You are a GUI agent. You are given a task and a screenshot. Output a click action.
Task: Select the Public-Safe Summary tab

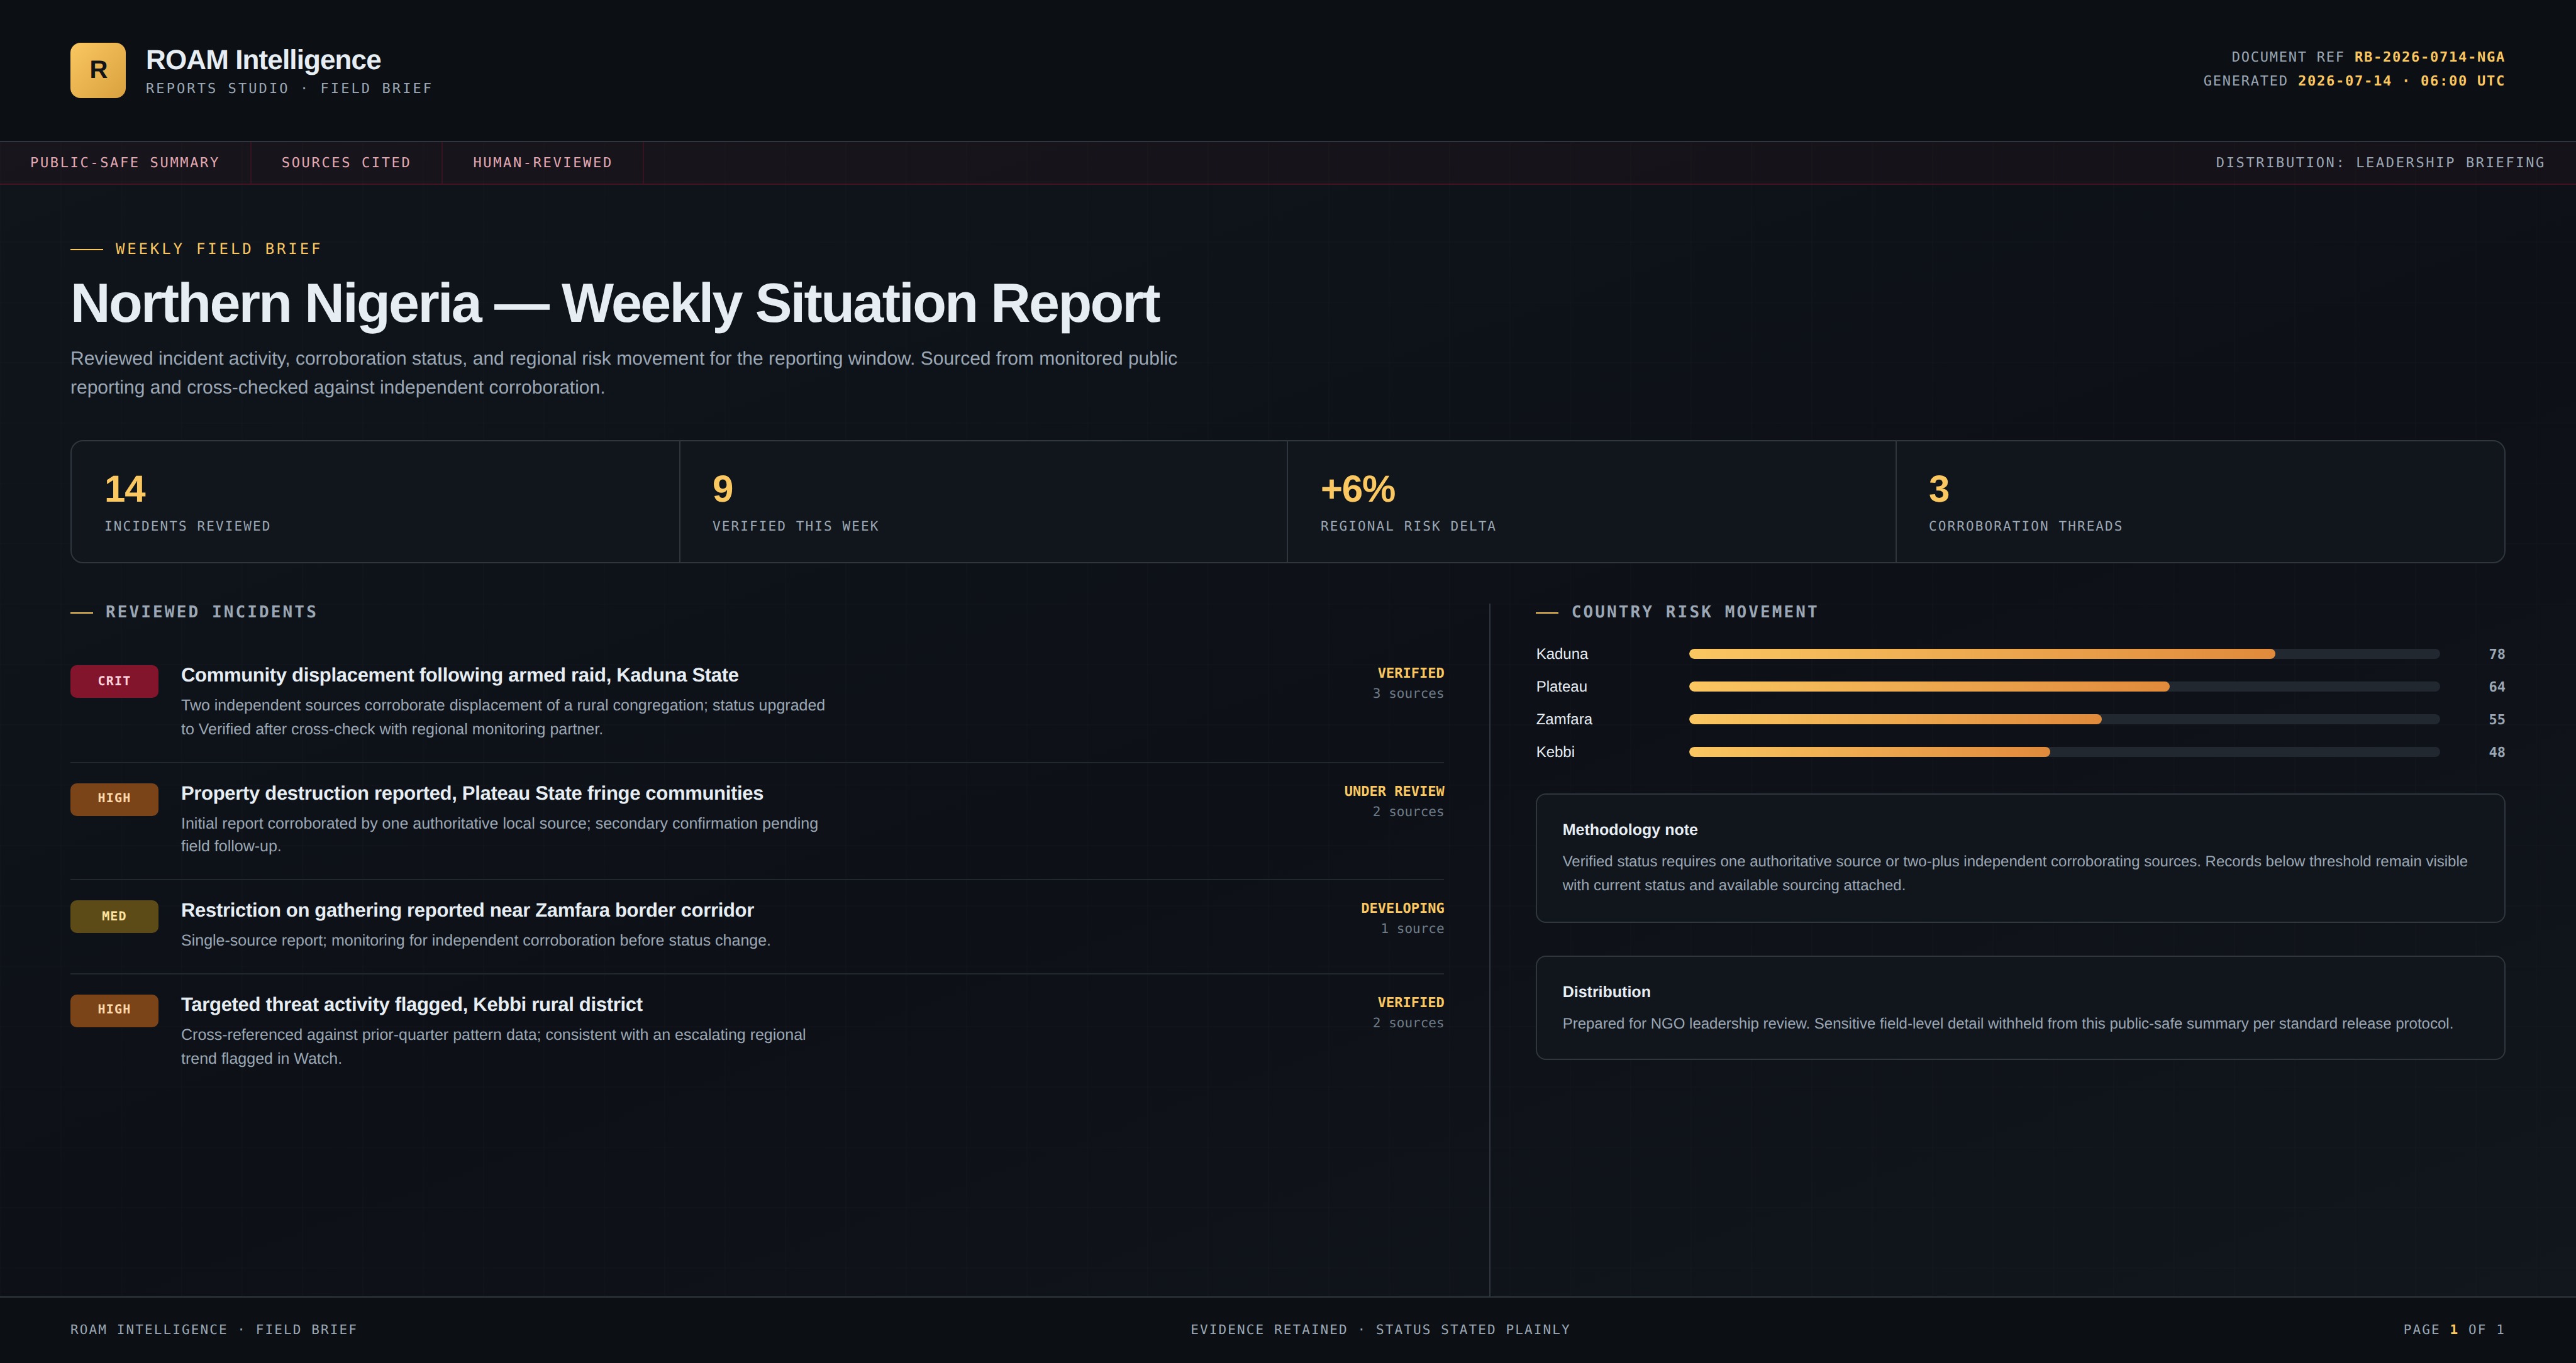coord(125,162)
